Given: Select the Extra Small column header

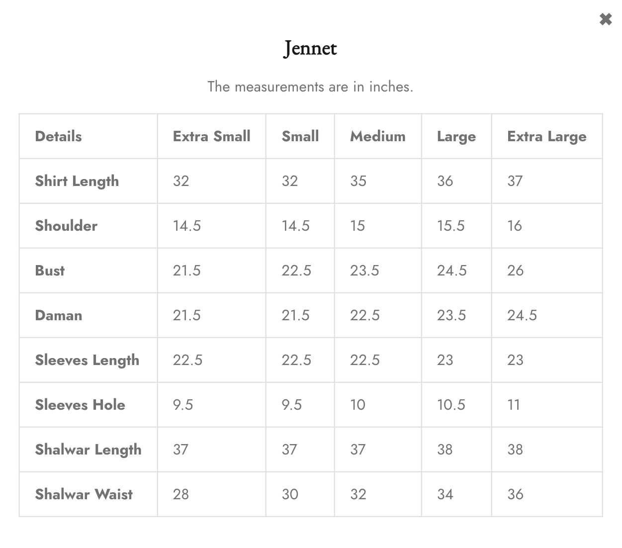Looking at the screenshot, I should [x=211, y=136].
